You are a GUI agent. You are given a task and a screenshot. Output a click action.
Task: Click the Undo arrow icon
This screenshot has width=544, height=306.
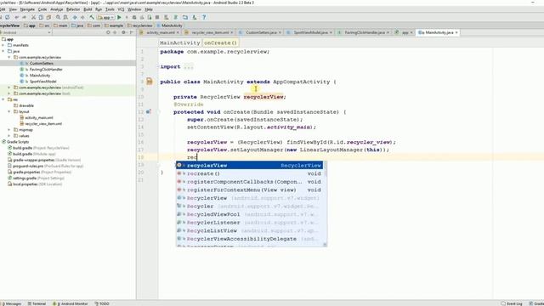16,17
